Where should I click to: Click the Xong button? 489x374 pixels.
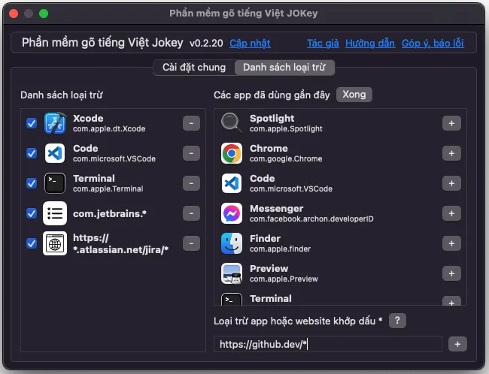pos(354,95)
